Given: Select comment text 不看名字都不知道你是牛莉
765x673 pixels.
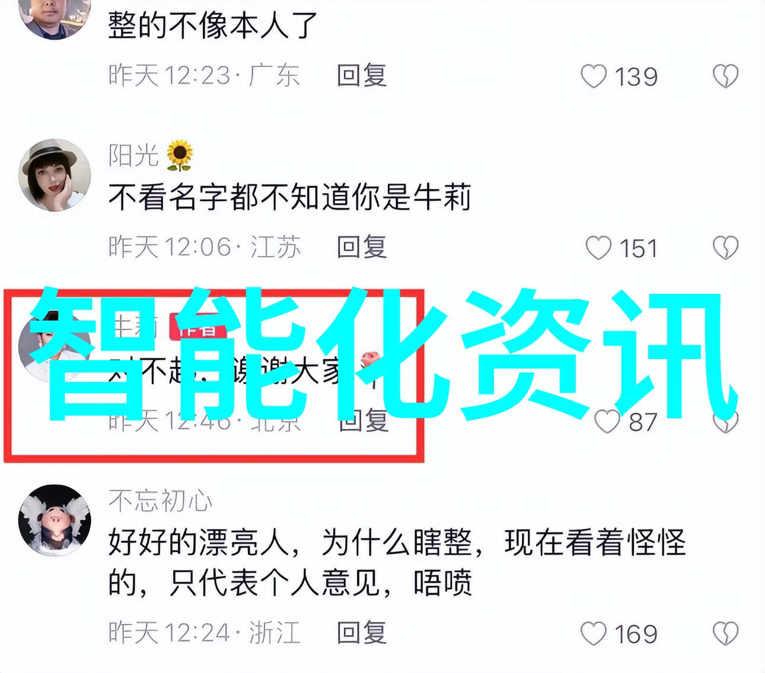Looking at the screenshot, I should [290, 197].
